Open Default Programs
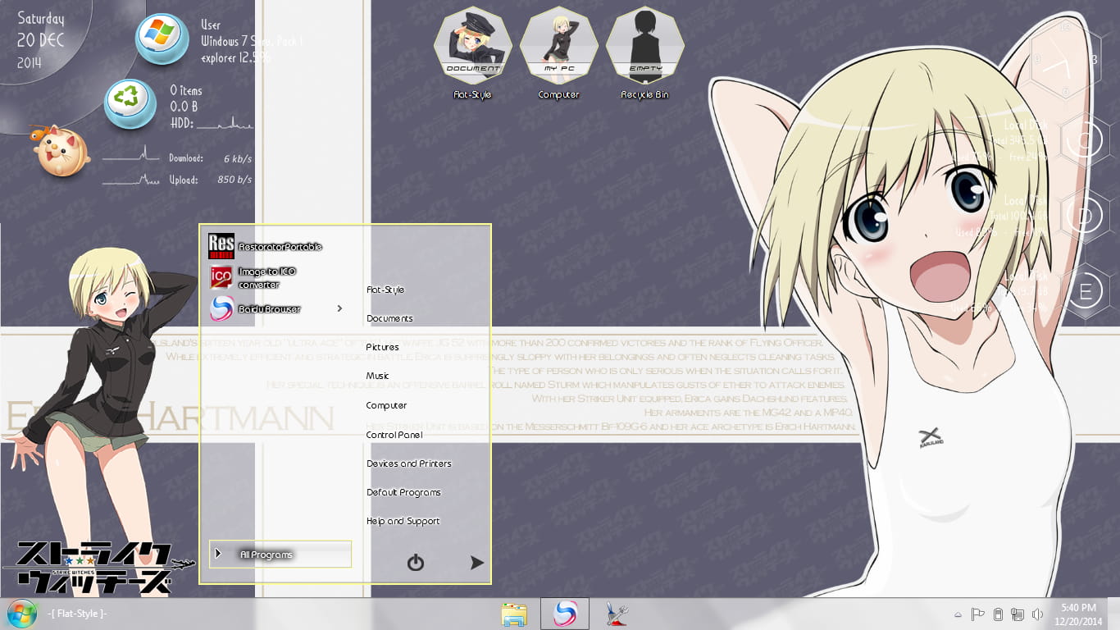 point(403,492)
